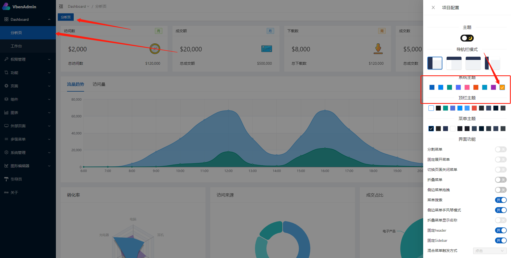The width and height of the screenshot is (511, 258).
Task: Select the left sidebar navigation mode thumbnail
Action: 435,63
